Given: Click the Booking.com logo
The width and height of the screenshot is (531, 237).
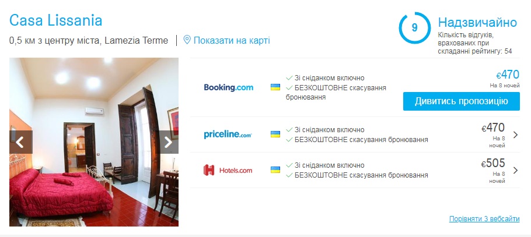Looking at the screenshot, I should 229,87.
